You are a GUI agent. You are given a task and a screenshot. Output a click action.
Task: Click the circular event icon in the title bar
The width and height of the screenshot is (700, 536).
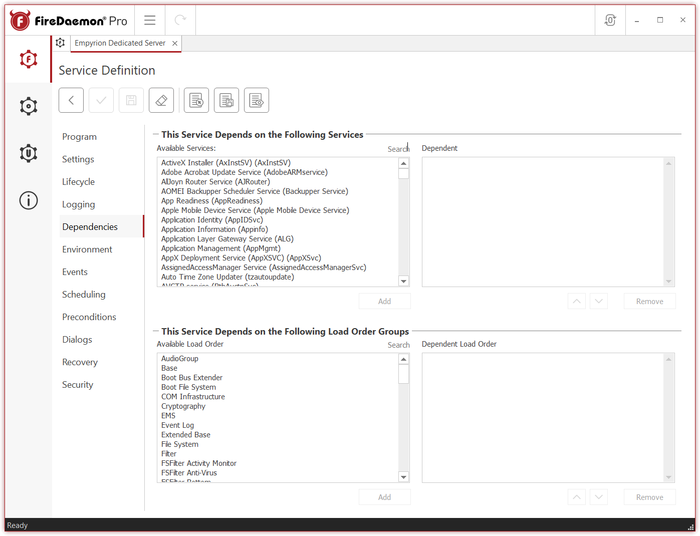click(x=610, y=20)
